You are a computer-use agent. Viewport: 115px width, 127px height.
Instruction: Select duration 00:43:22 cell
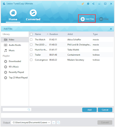point(53,60)
